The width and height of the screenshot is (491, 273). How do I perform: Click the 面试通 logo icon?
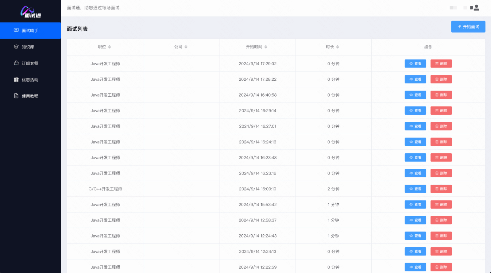30,12
